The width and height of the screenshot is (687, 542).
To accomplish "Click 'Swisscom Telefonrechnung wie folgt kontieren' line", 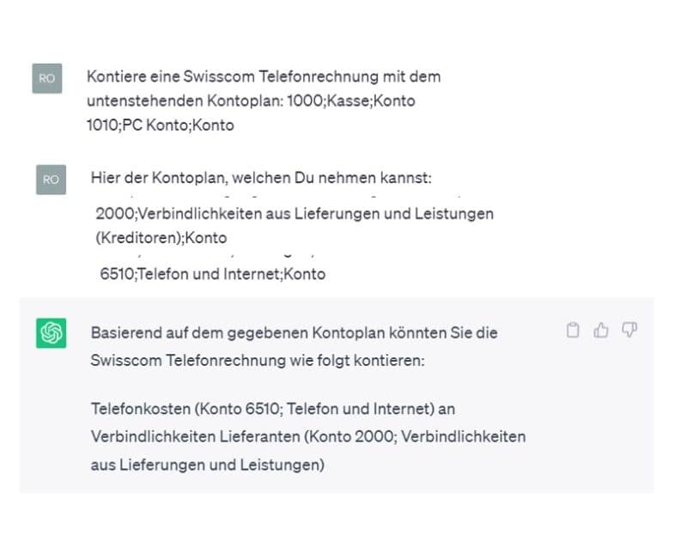I will [x=258, y=361].
